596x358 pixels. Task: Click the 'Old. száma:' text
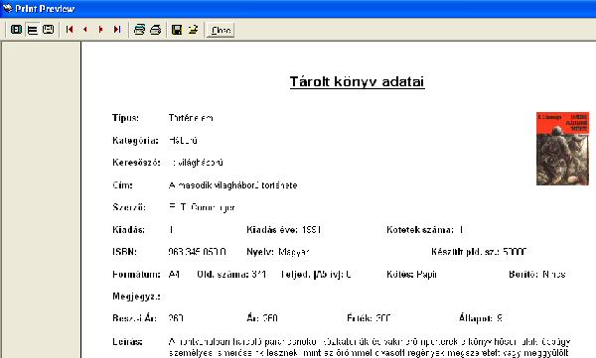223,274
